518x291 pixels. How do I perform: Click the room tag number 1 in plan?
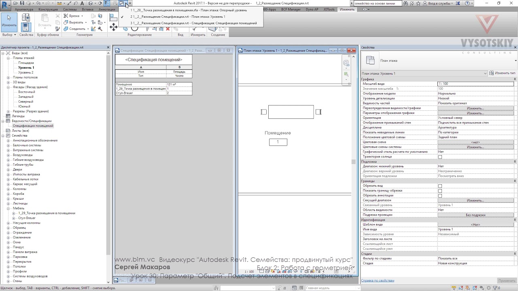(278, 142)
